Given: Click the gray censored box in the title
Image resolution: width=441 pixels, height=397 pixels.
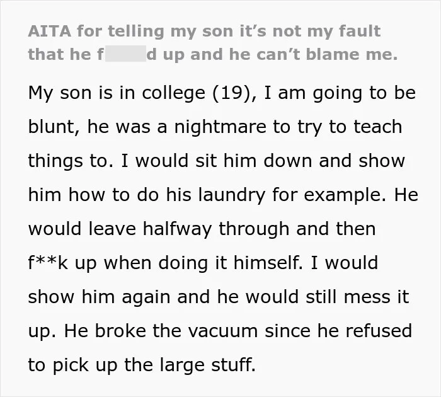Looking at the screenshot, I should [x=126, y=54].
